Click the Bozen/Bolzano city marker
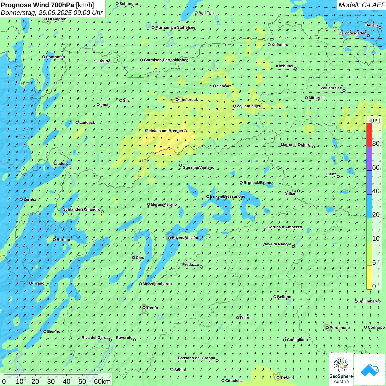Screen dimensions: 386x386 coord(169,238)
